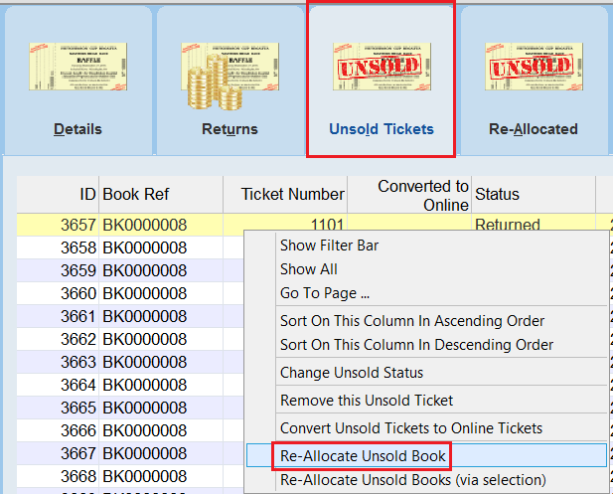The height and width of the screenshot is (494, 613).
Task: Click the Returned status cell
Action: point(534,223)
